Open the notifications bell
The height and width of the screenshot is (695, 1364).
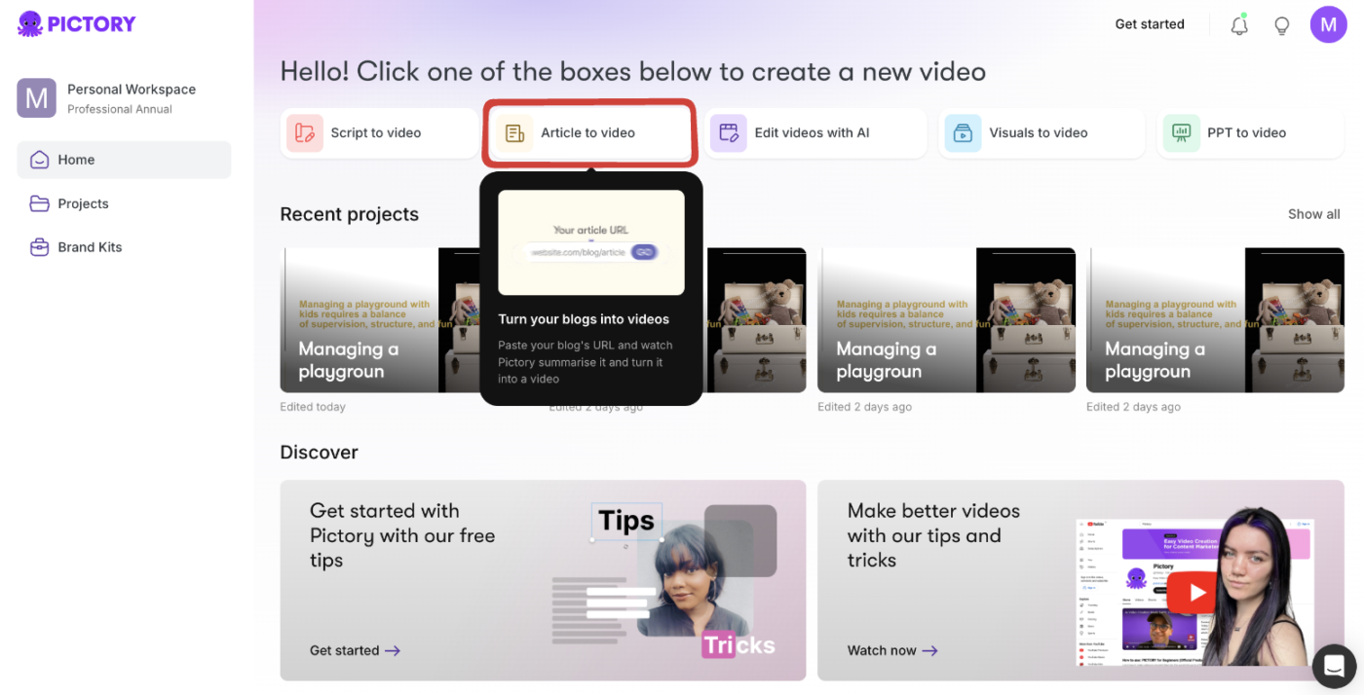(x=1239, y=25)
